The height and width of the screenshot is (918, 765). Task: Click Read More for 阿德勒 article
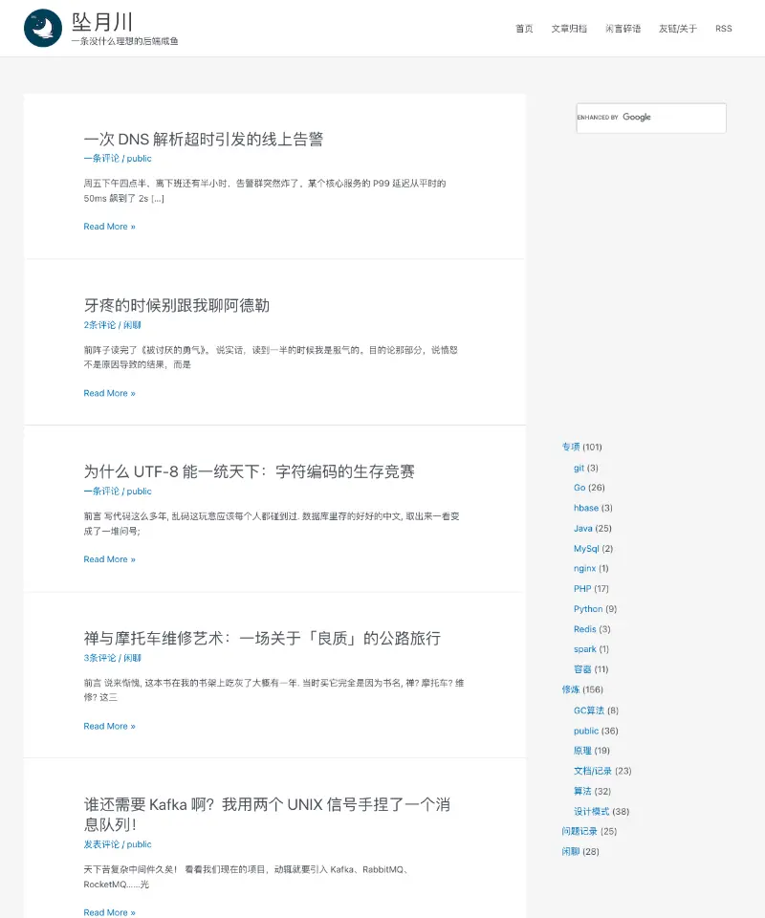[x=109, y=393]
